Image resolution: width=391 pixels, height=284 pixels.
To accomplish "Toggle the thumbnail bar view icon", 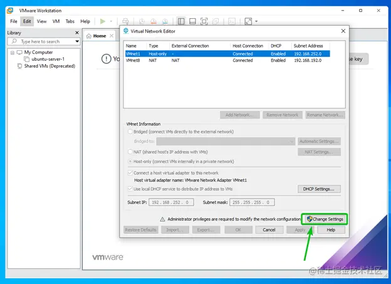I will (192, 21).
